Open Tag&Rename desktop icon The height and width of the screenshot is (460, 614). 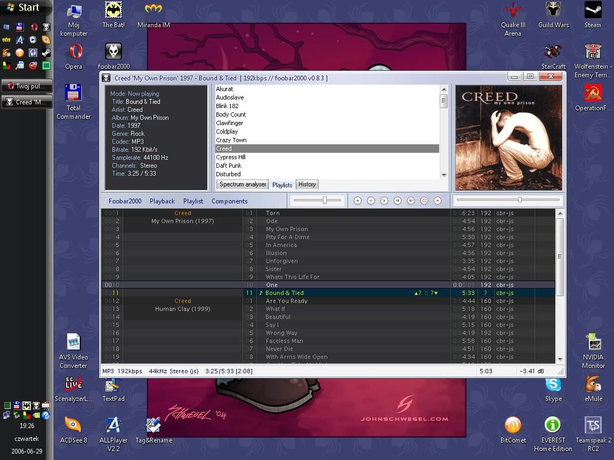[153, 430]
